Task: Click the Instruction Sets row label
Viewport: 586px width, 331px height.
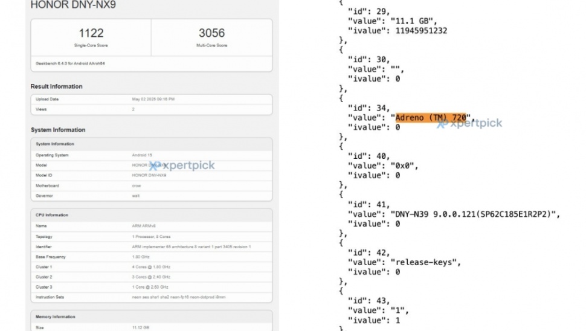Action: click(50, 297)
